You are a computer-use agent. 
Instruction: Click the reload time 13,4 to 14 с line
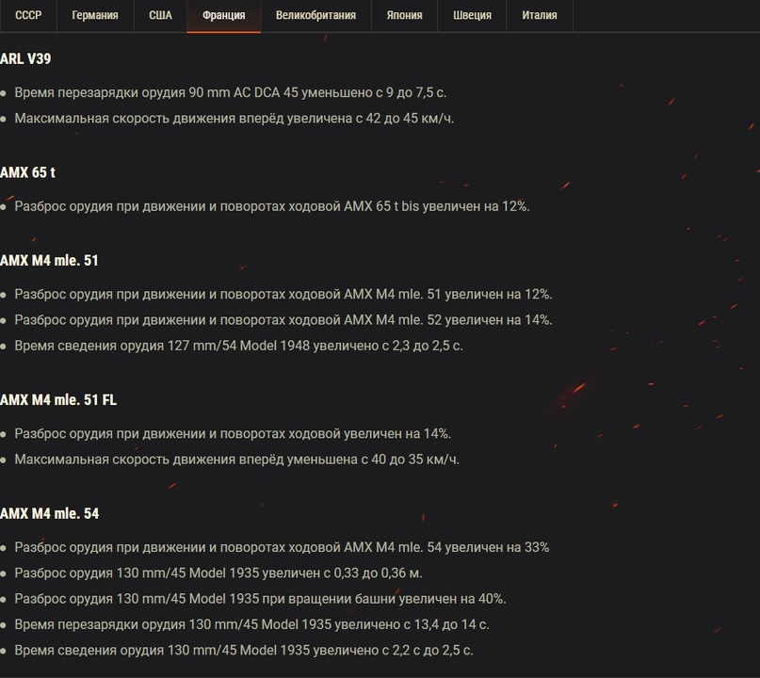click(x=251, y=624)
